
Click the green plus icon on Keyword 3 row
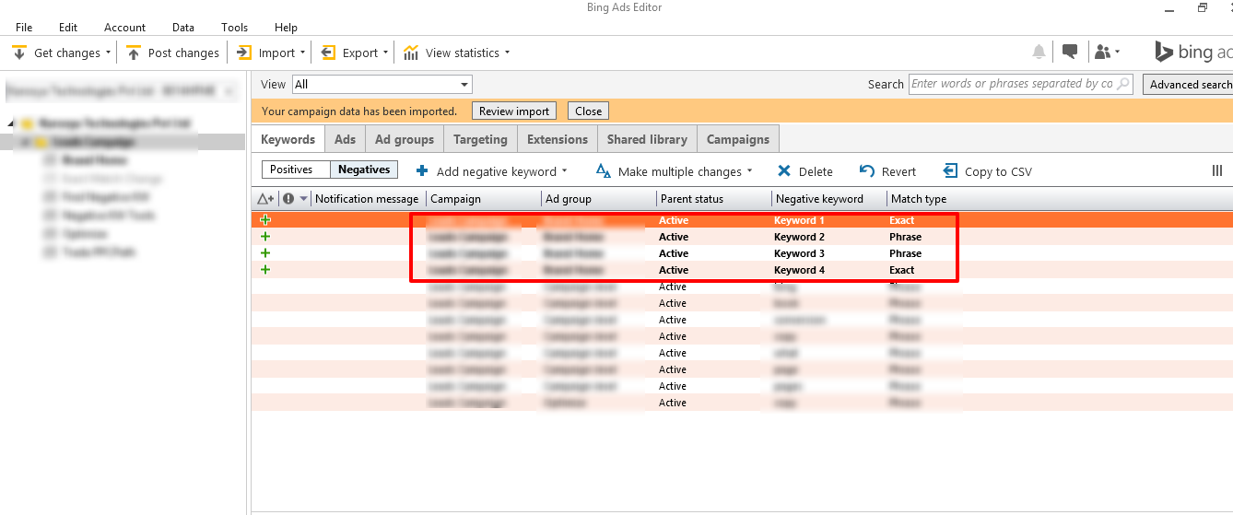[265, 253]
